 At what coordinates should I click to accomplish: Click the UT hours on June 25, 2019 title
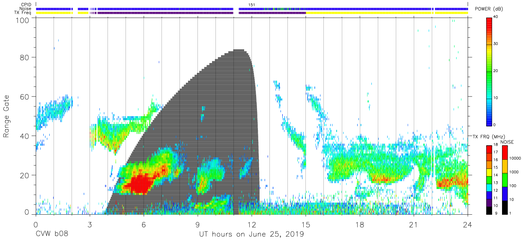pyautogui.click(x=251, y=234)
